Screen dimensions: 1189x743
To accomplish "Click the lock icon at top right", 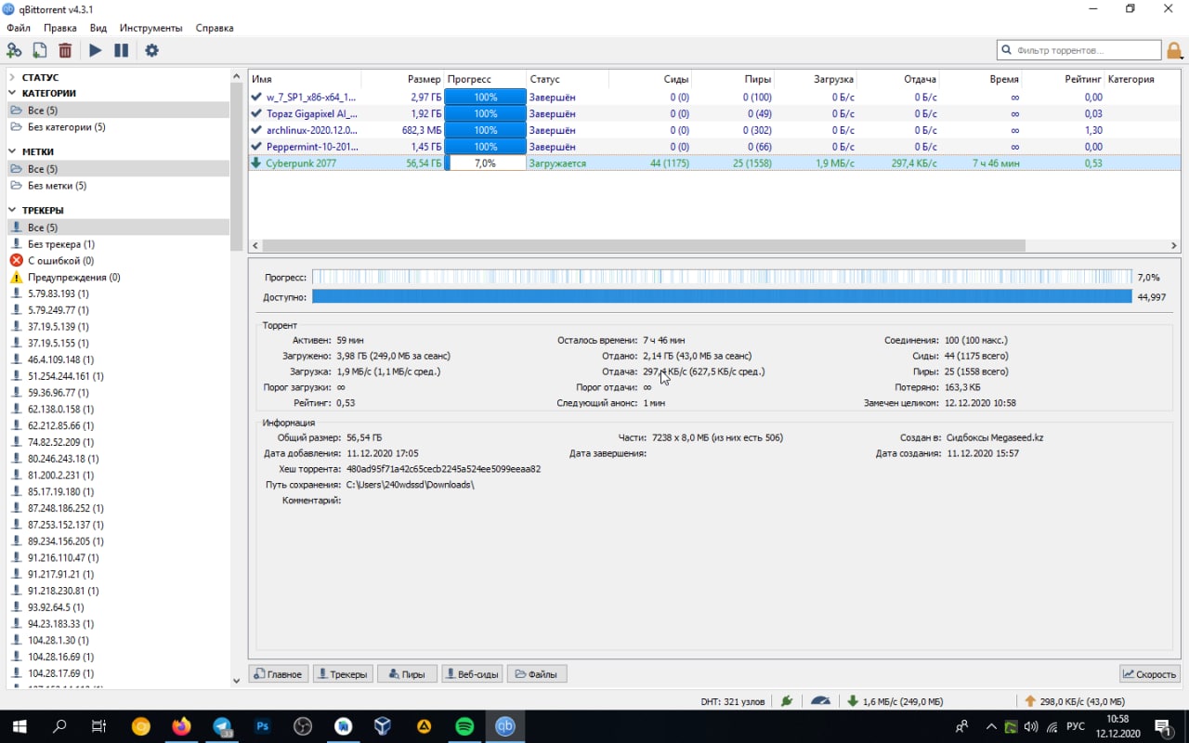I will tap(1175, 50).
